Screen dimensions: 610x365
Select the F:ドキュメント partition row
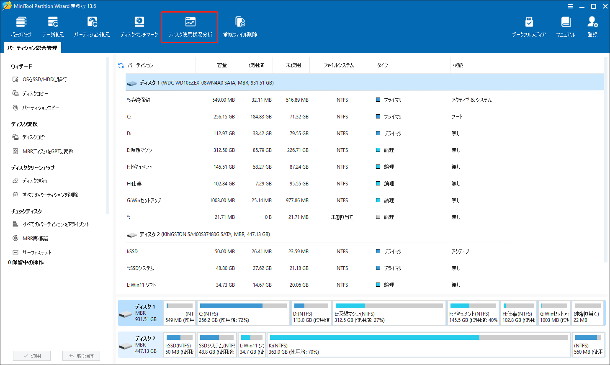[x=365, y=167]
